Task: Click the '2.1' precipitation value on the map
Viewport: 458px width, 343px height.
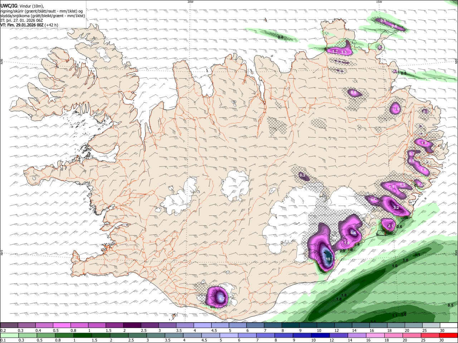Action: click(x=391, y=226)
